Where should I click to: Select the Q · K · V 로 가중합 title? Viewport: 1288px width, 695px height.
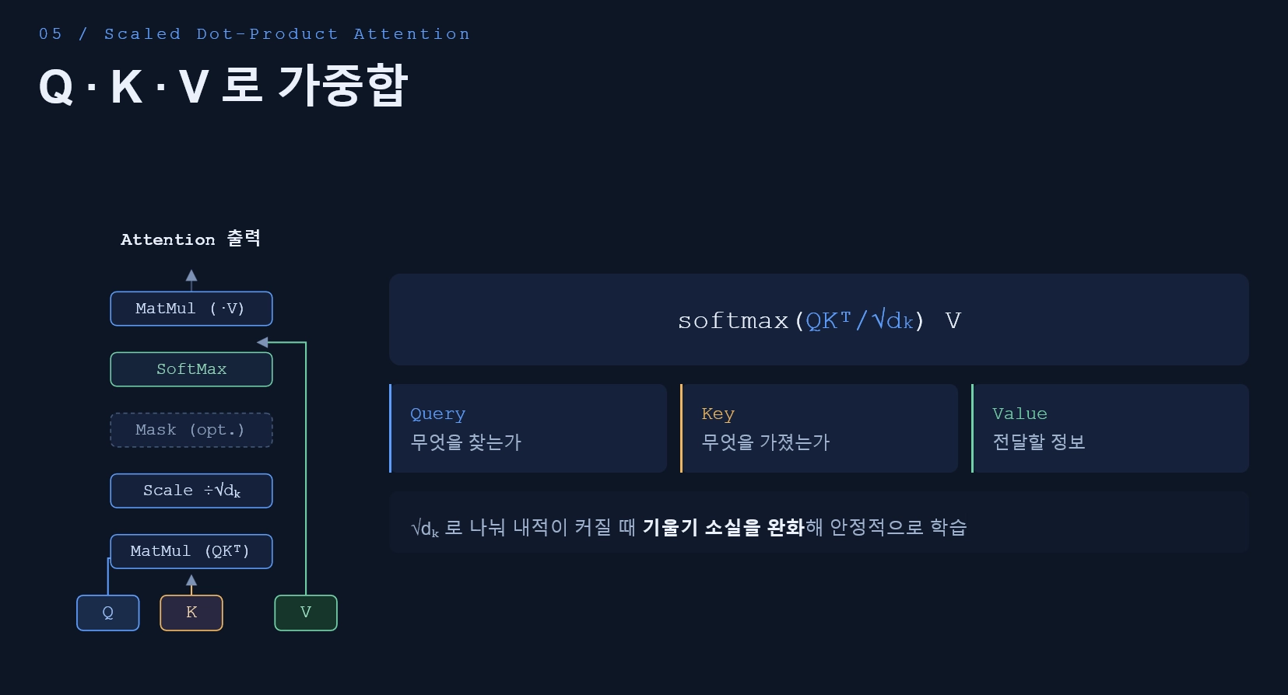[223, 85]
